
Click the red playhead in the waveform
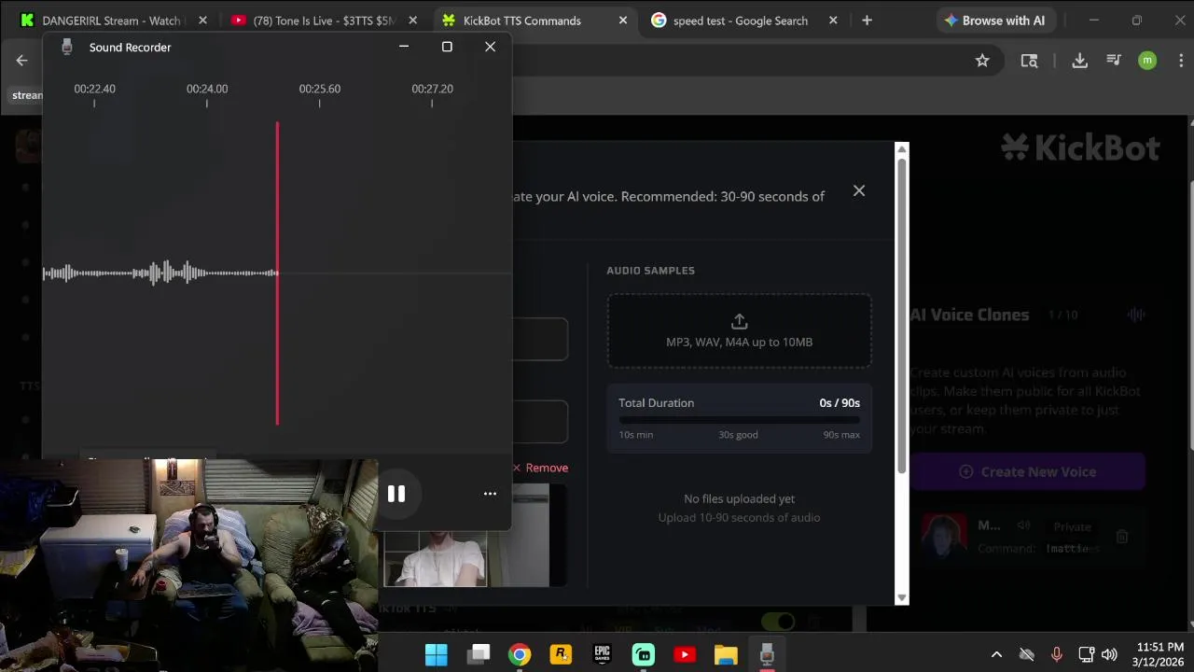coord(277,273)
